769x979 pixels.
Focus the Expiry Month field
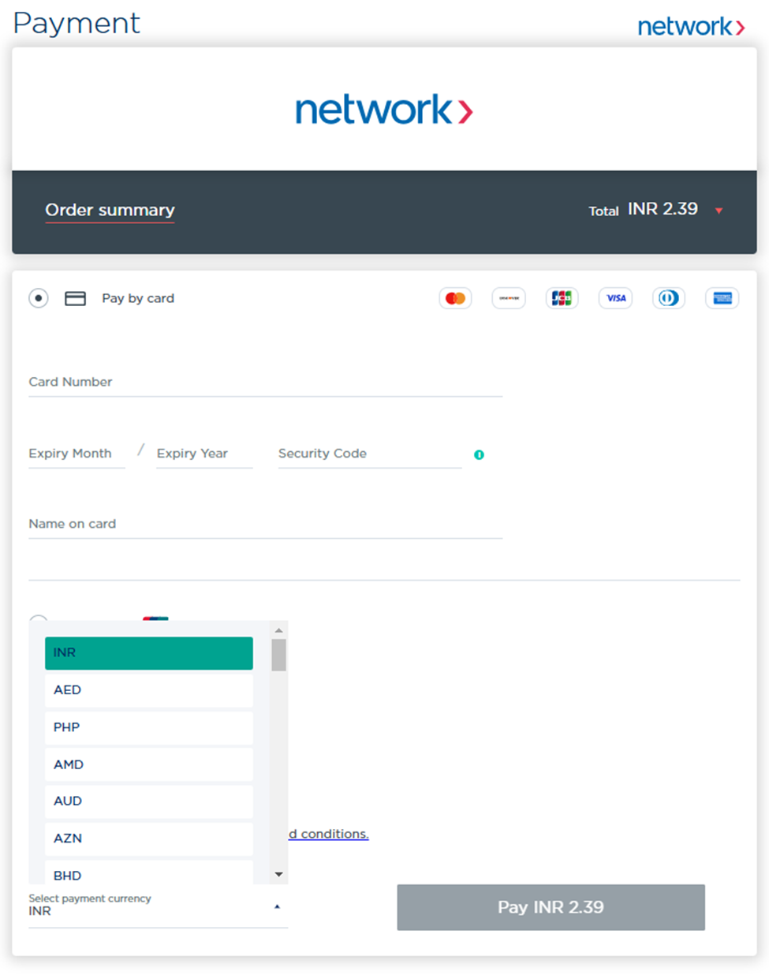click(x=77, y=454)
